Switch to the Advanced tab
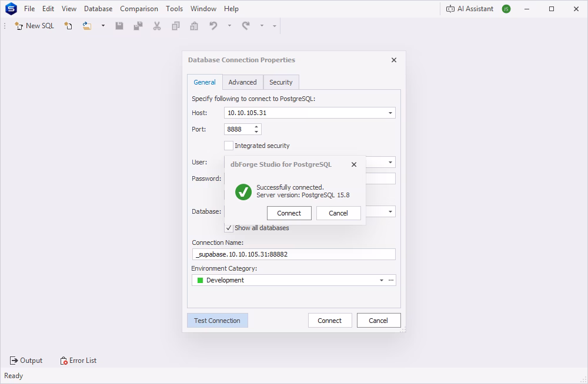This screenshot has height=384, width=588. [242, 82]
